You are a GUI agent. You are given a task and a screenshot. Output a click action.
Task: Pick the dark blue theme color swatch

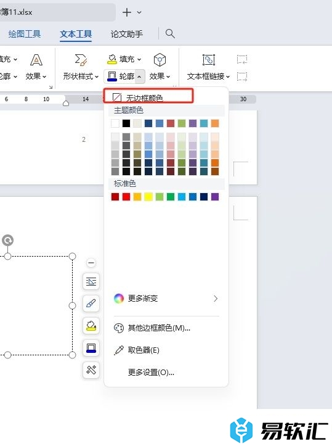(x=148, y=123)
